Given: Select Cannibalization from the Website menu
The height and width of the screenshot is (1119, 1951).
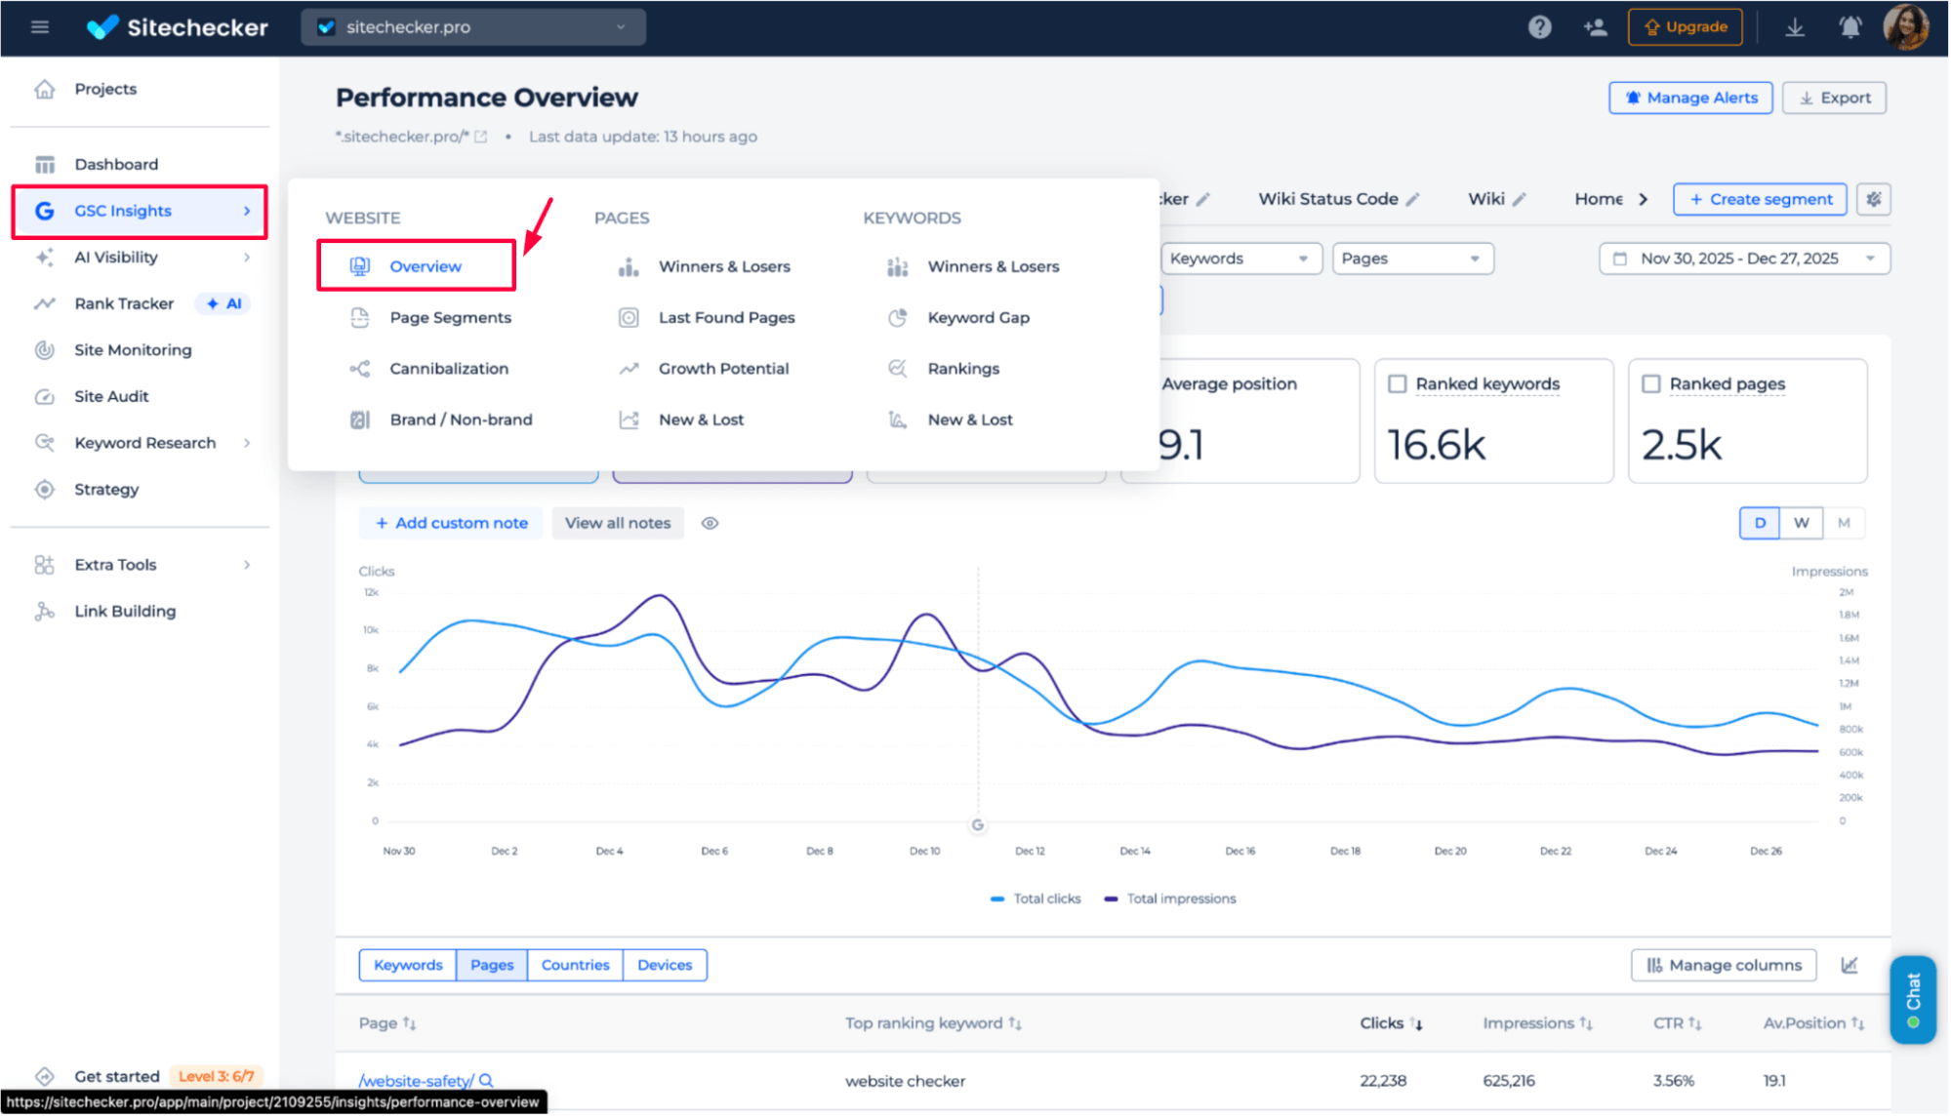Looking at the screenshot, I should coord(449,368).
